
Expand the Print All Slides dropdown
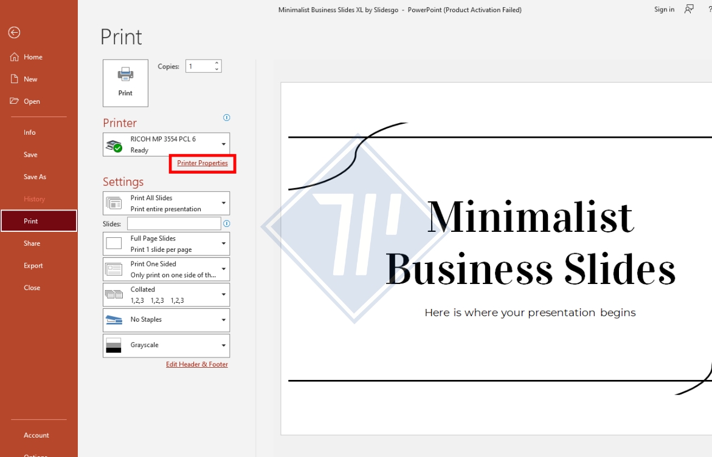pyautogui.click(x=223, y=203)
